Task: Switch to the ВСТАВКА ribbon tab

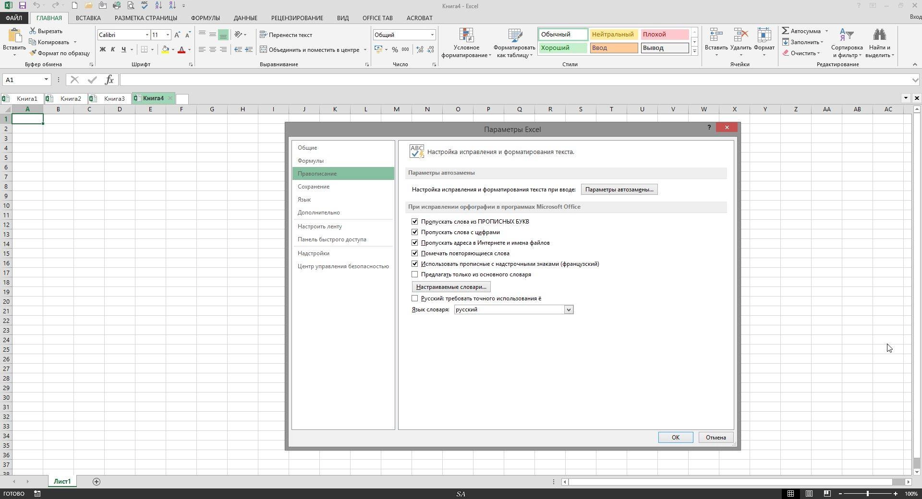Action: coord(88,18)
